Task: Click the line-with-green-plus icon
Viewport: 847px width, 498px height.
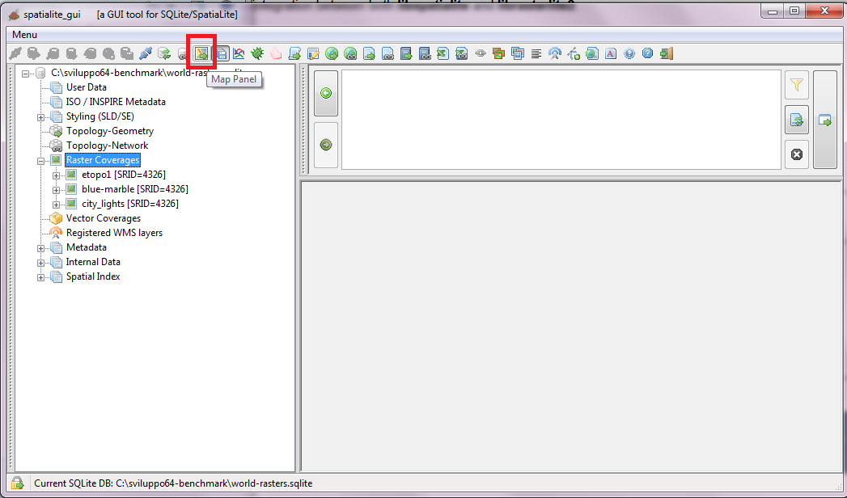Action: tap(573, 53)
